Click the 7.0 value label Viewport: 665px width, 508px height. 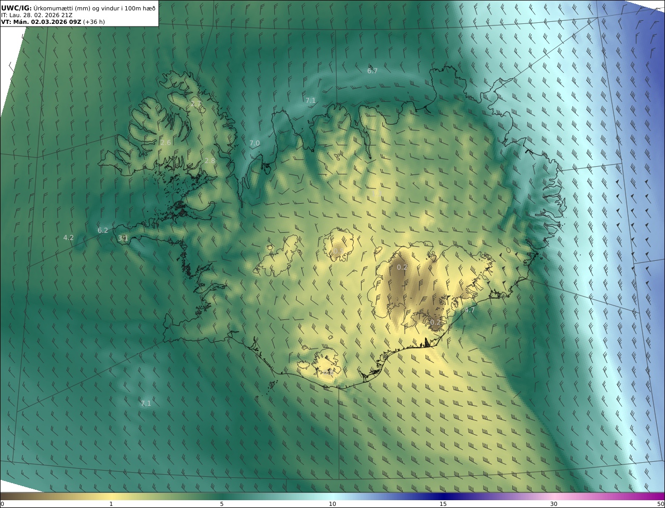(255, 143)
